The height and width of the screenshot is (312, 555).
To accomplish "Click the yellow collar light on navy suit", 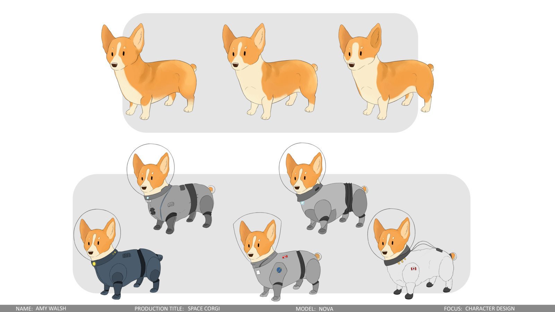I will pyautogui.click(x=93, y=263).
